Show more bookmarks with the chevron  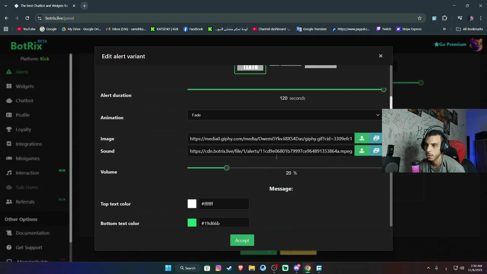point(444,29)
